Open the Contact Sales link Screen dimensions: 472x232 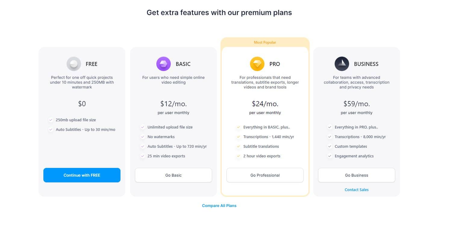click(x=357, y=190)
